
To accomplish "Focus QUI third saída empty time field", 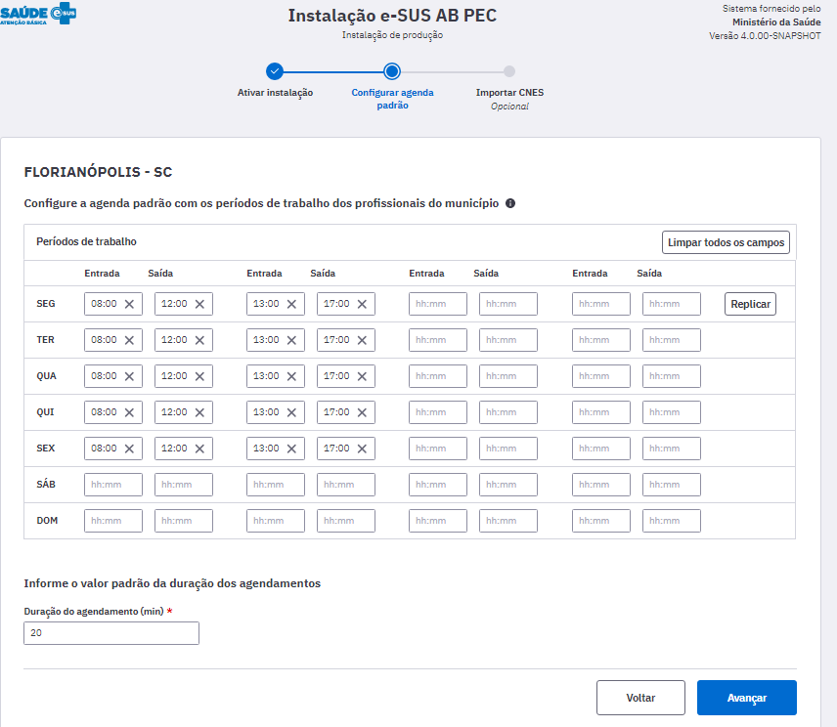I will pyautogui.click(x=508, y=412).
